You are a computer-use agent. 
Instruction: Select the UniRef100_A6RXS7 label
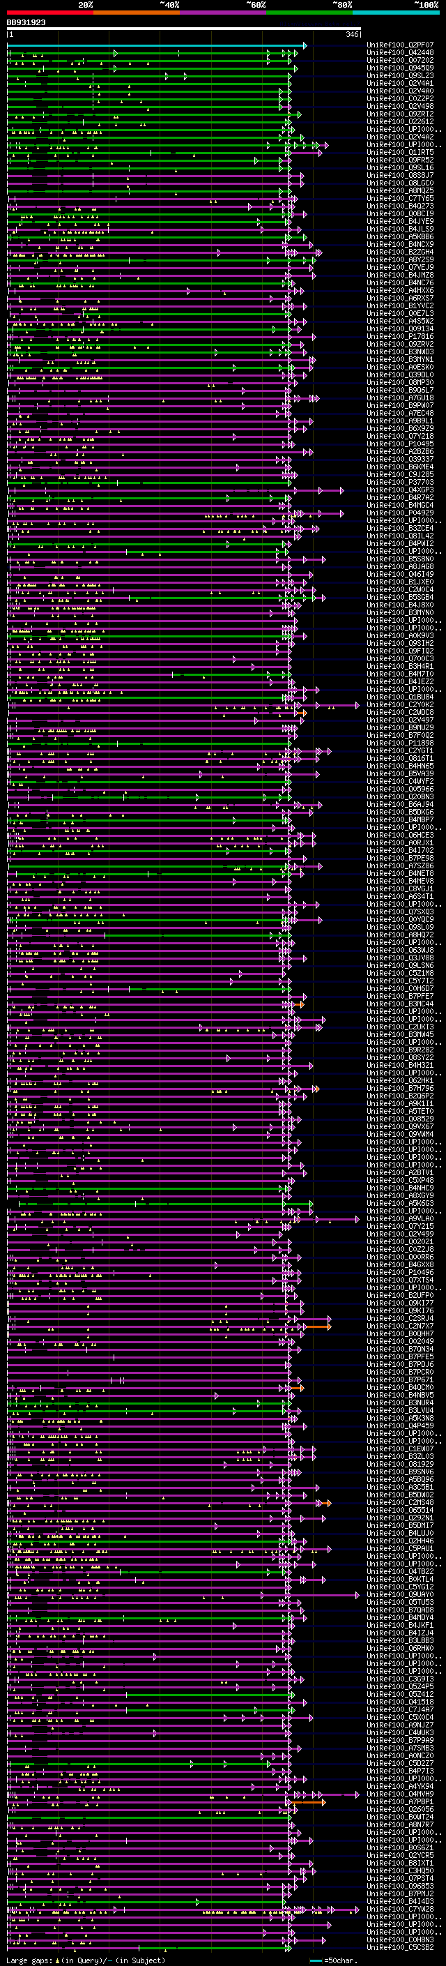pyautogui.click(x=400, y=298)
